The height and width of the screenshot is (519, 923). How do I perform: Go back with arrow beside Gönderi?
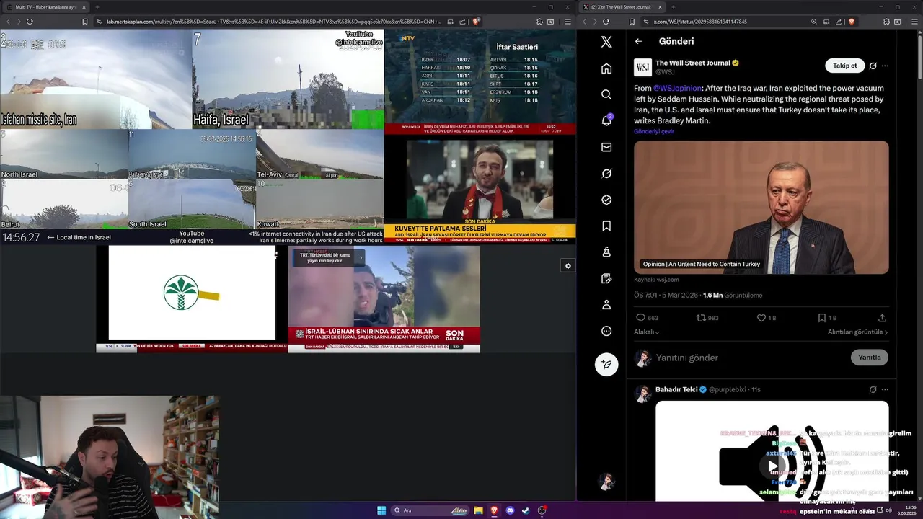638,41
